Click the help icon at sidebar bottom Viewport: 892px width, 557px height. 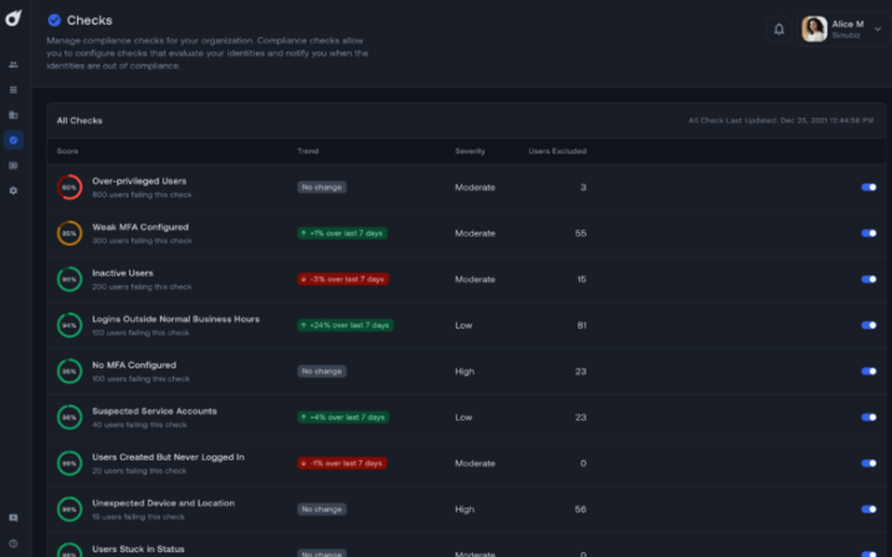click(13, 543)
